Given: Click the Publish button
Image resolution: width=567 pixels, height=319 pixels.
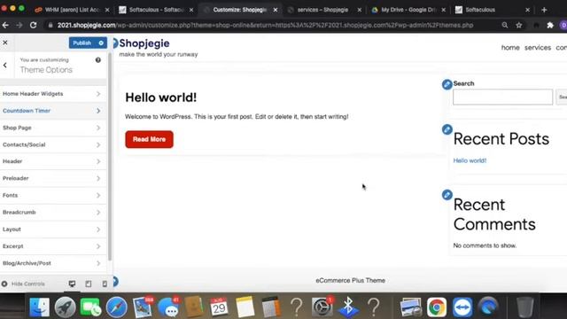Looking at the screenshot, I should tap(82, 43).
